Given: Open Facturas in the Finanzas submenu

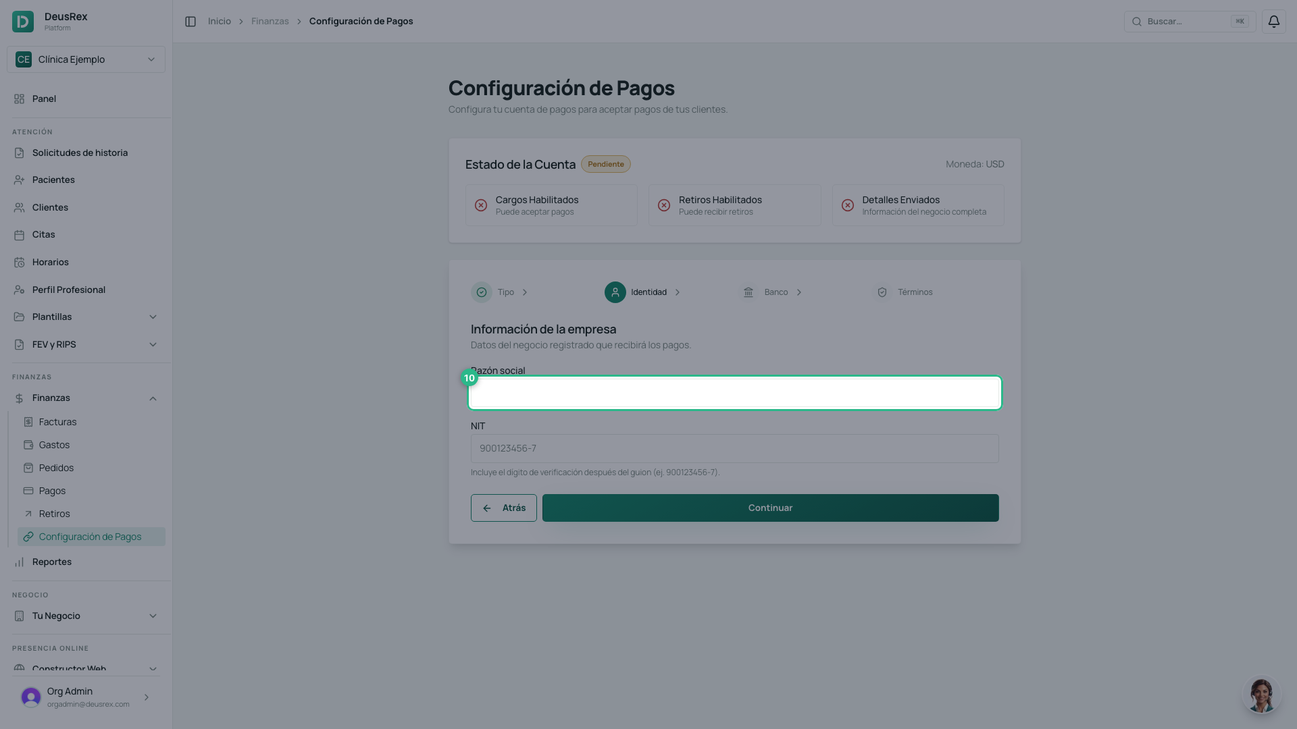Looking at the screenshot, I should (x=91, y=422).
